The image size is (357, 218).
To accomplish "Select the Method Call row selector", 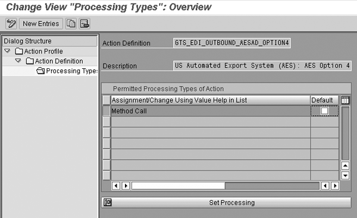I will (107, 111).
